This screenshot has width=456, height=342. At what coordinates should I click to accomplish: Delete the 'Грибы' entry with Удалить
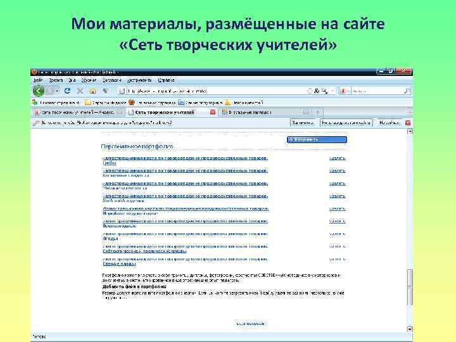click(x=338, y=158)
